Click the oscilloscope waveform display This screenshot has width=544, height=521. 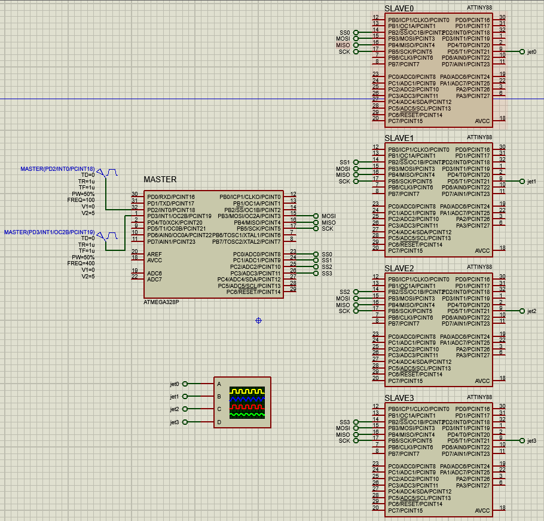pyautogui.click(x=247, y=403)
